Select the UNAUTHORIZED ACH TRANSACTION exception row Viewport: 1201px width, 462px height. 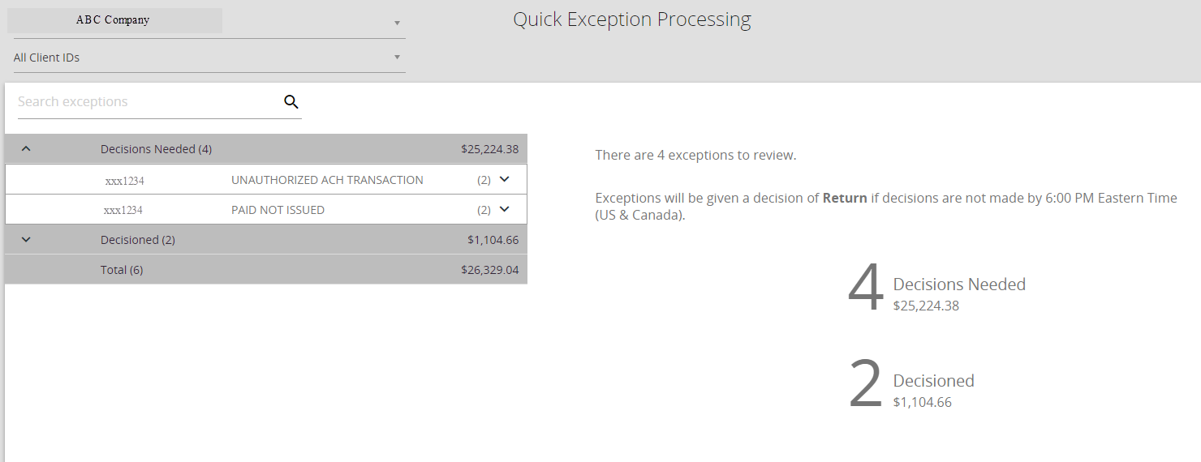click(x=266, y=180)
